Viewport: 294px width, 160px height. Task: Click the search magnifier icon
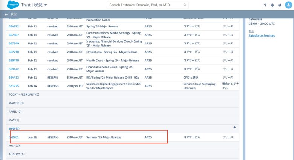(185, 5)
